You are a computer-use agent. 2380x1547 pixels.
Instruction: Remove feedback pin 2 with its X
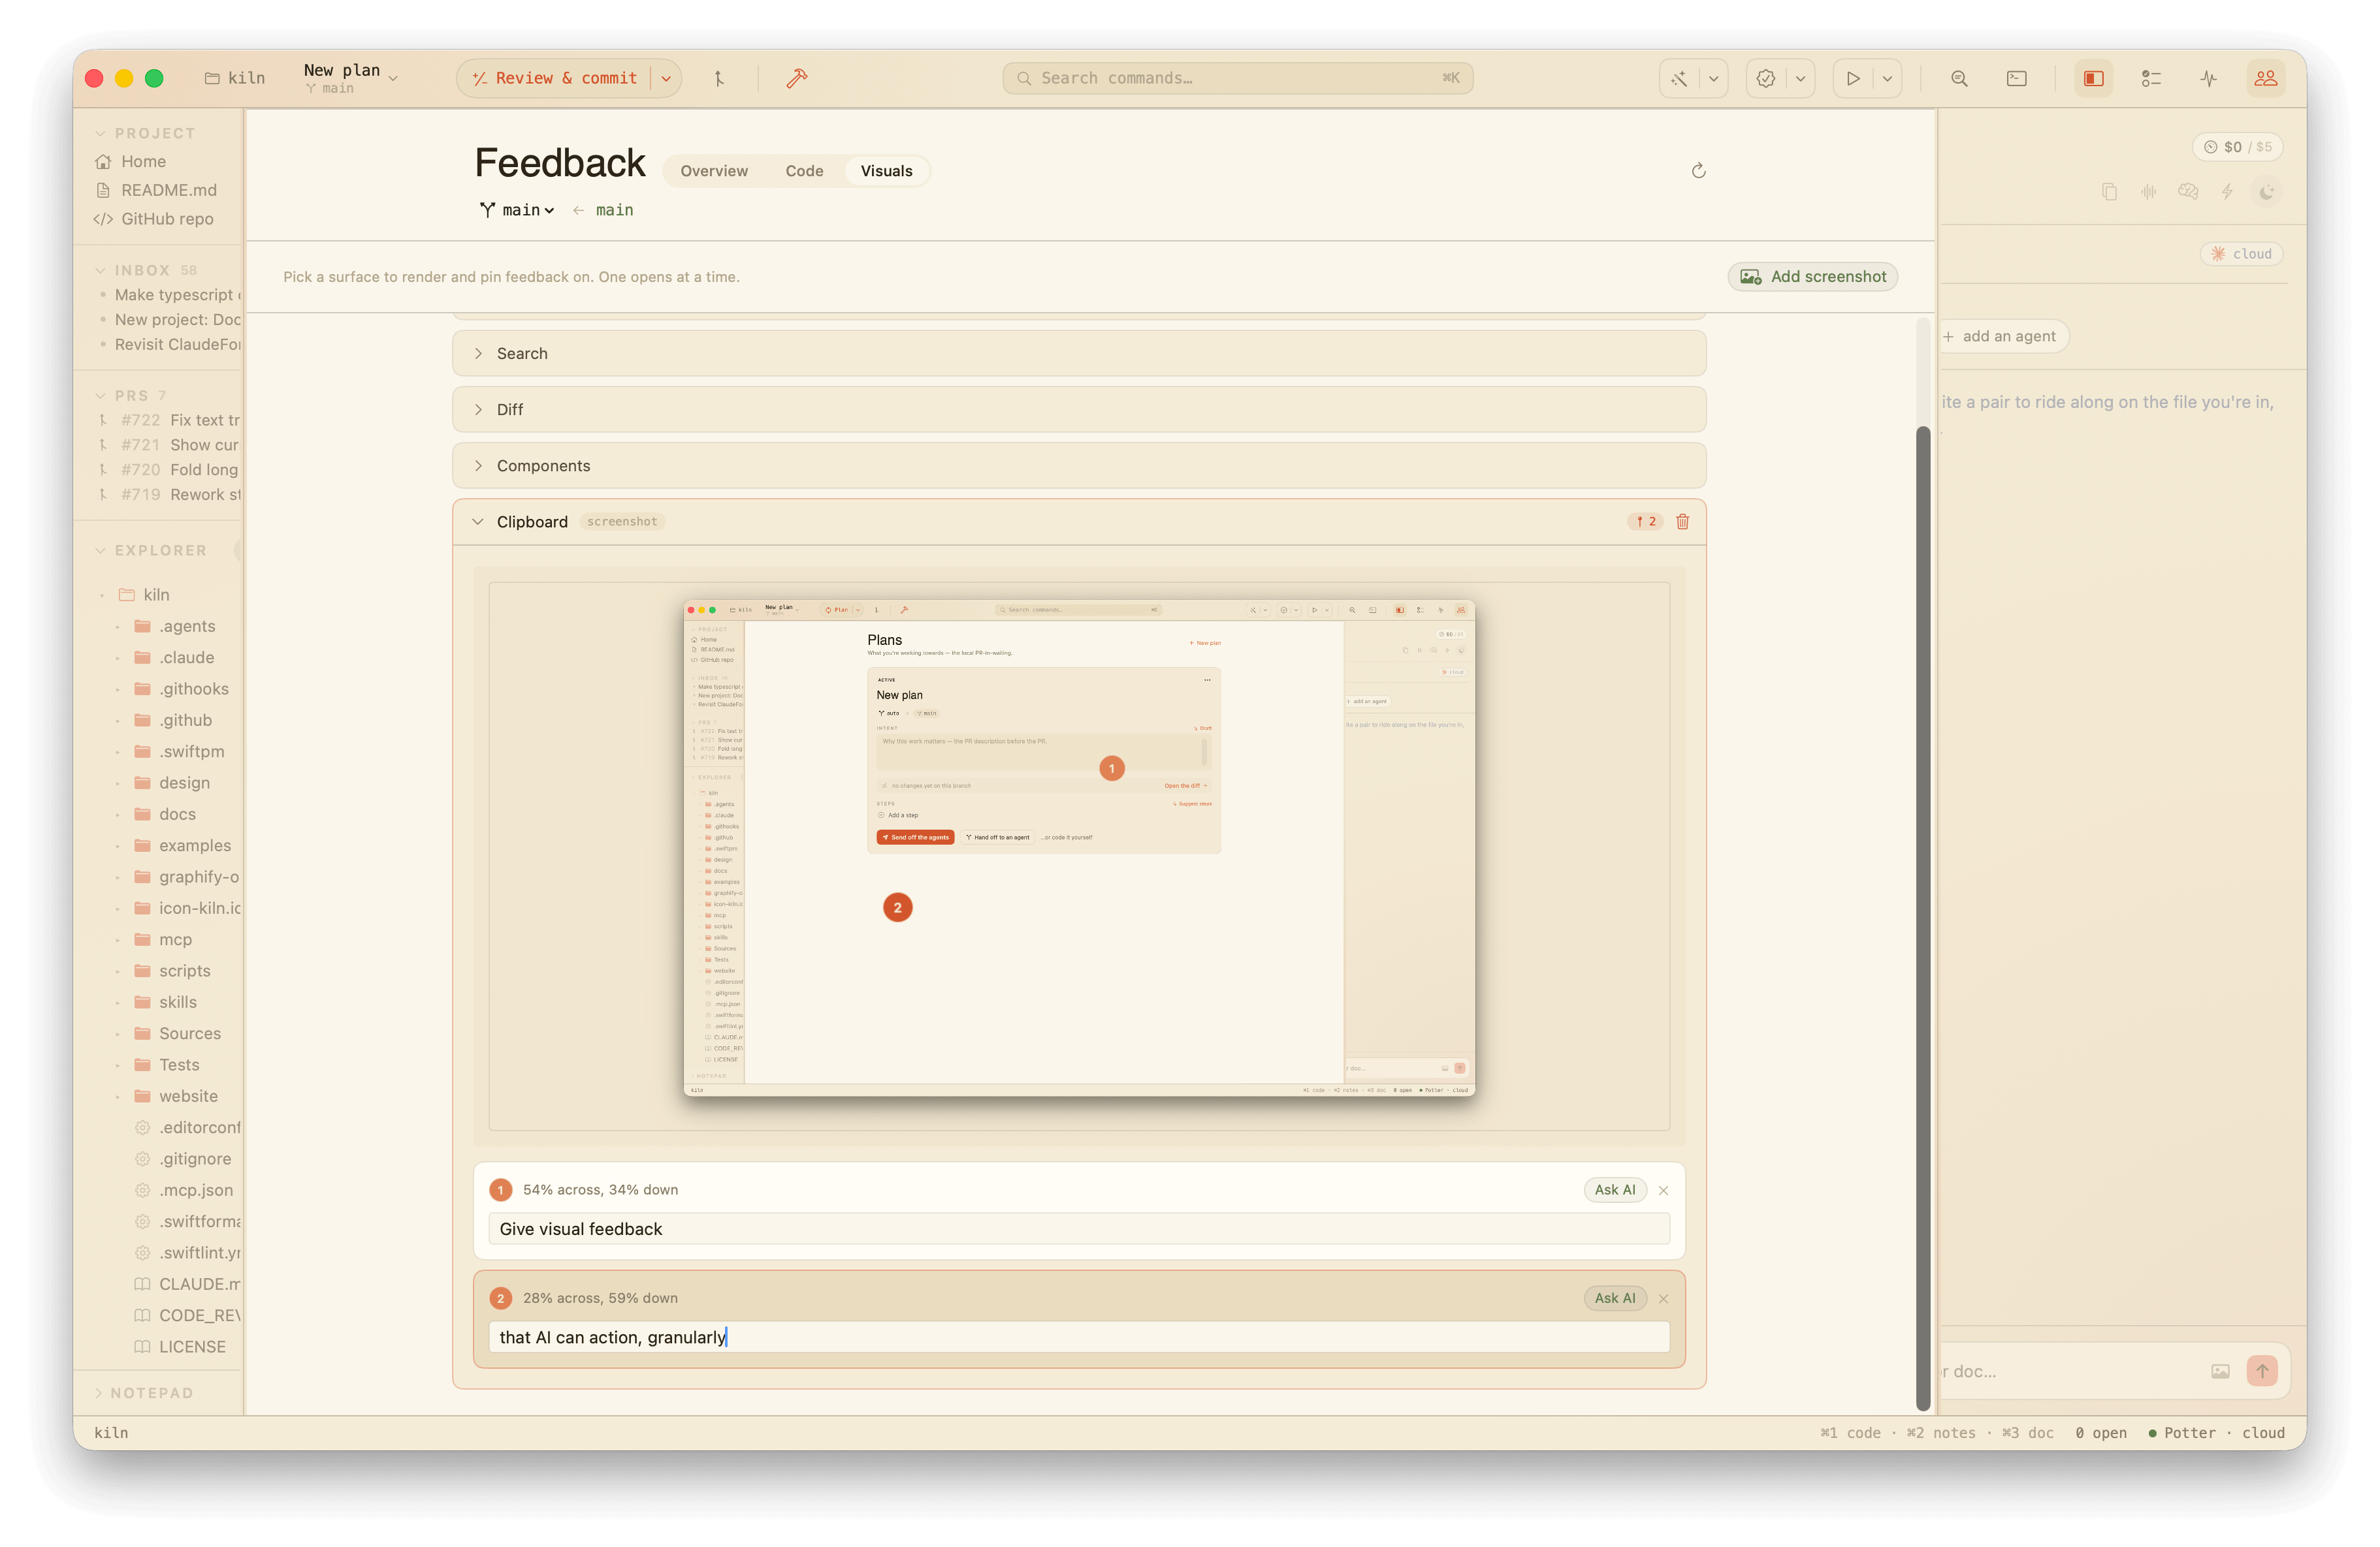click(1664, 1298)
